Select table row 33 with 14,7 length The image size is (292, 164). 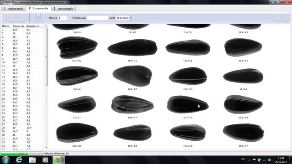pyautogui.click(x=23, y=146)
